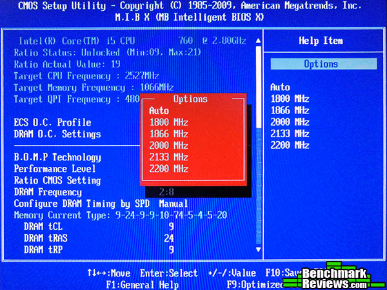Viewport: 387px width, 290px height.
Task: Choose 1800 MHz in the red Options popup
Action: click(168, 122)
